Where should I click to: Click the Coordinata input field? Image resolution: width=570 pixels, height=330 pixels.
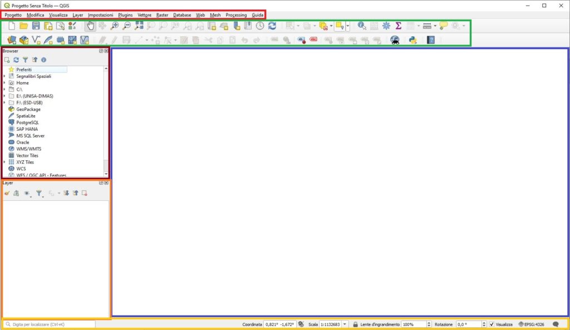coord(279,324)
